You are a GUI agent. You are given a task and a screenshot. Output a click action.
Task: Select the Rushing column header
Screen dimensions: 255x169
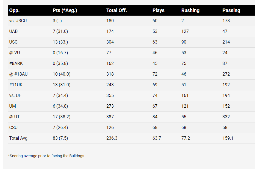tap(190, 10)
